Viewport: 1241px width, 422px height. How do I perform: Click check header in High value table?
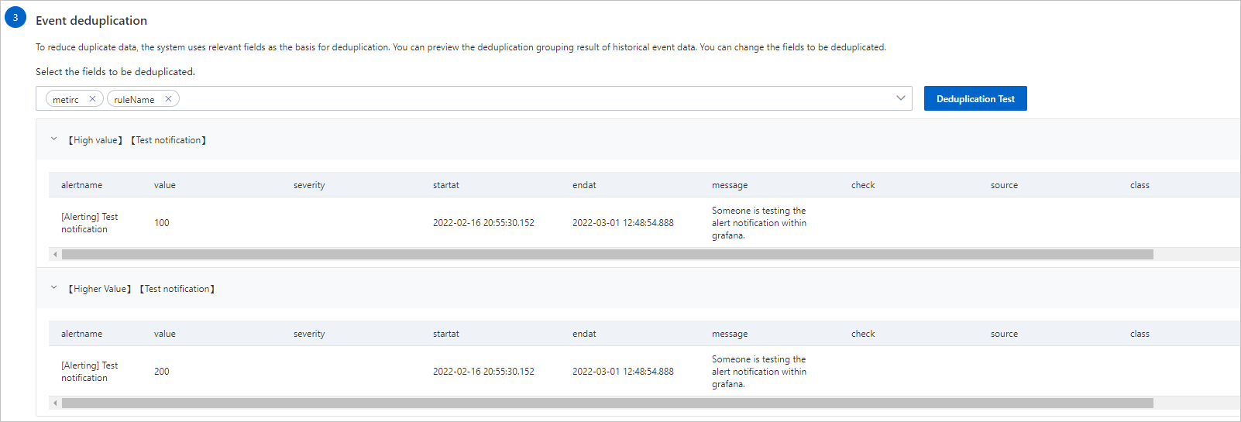(863, 185)
